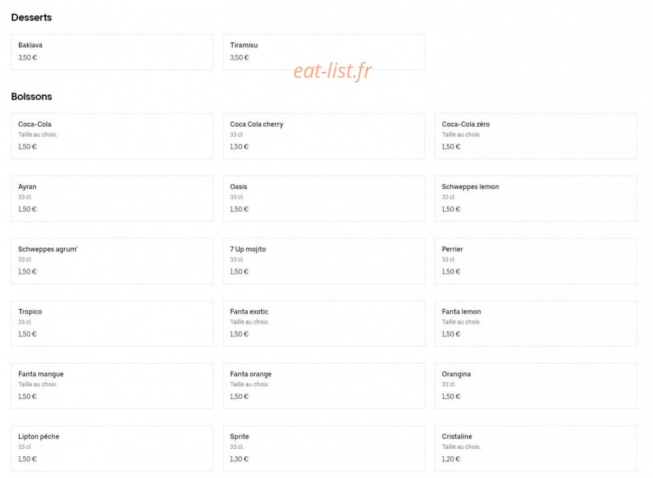Open the Fanta orange card
Viewport: 653px width, 478px height.
tap(324, 386)
